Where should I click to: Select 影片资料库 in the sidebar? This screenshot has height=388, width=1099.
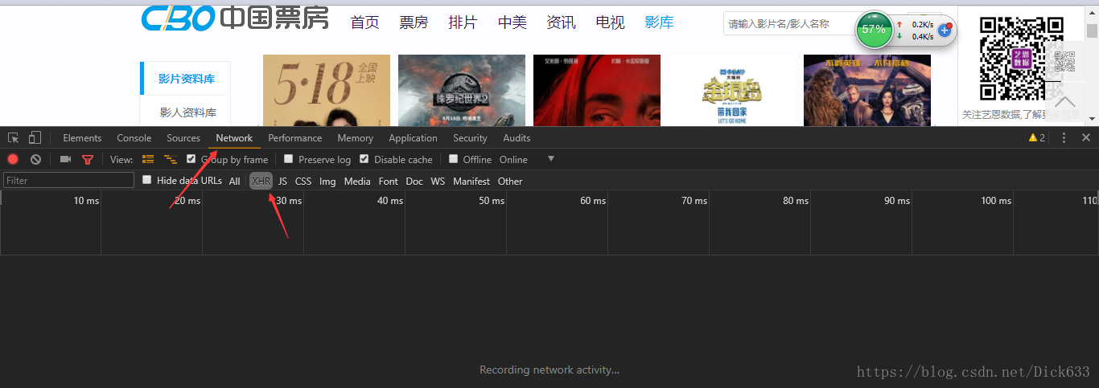click(x=186, y=79)
